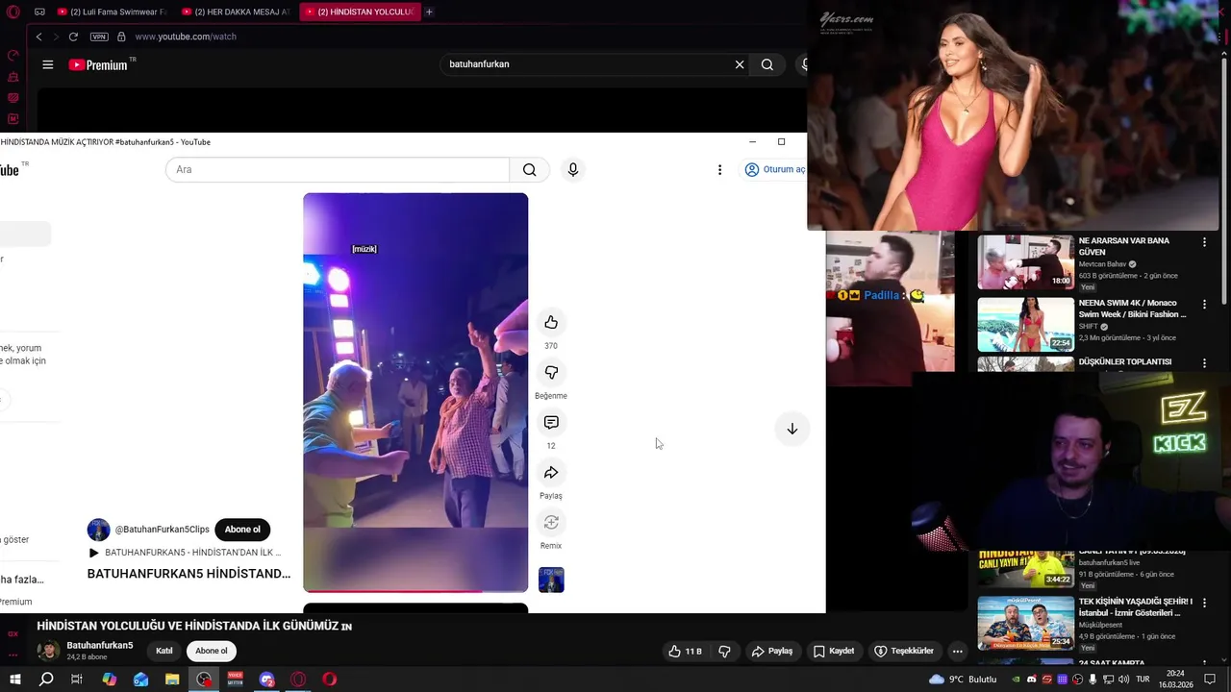Open the YouTube hamburger guide menu
Image resolution: width=1231 pixels, height=692 pixels.
48,64
